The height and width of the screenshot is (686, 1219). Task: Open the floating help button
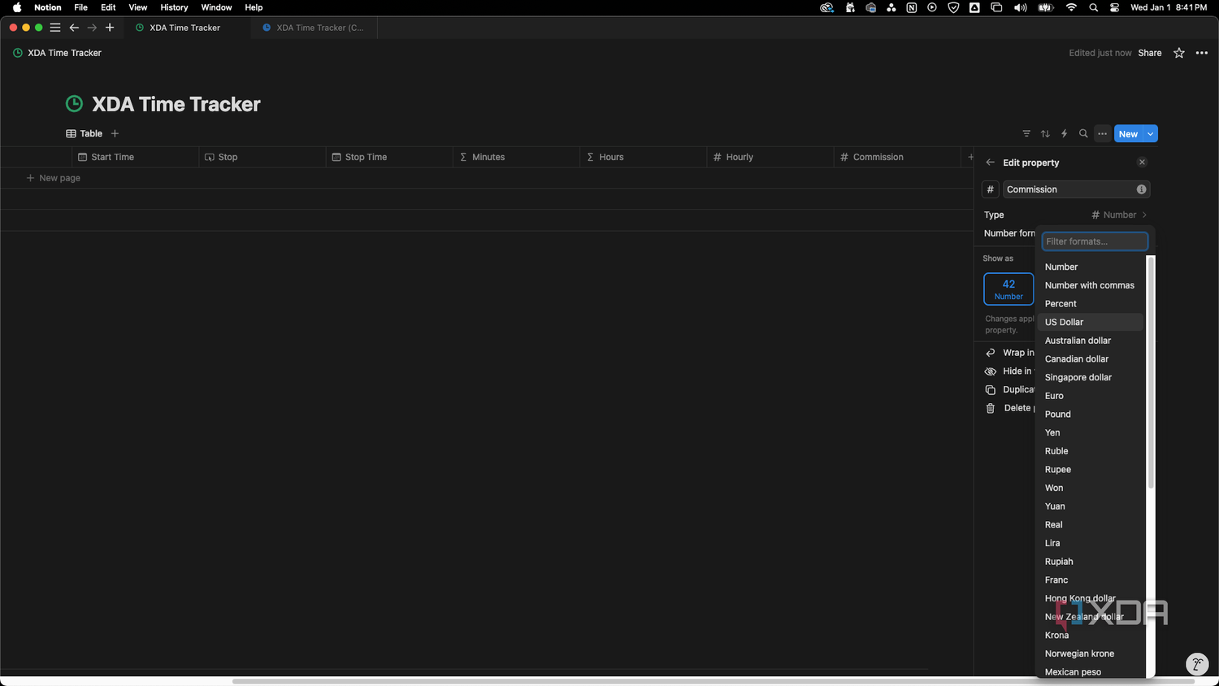coord(1197,664)
